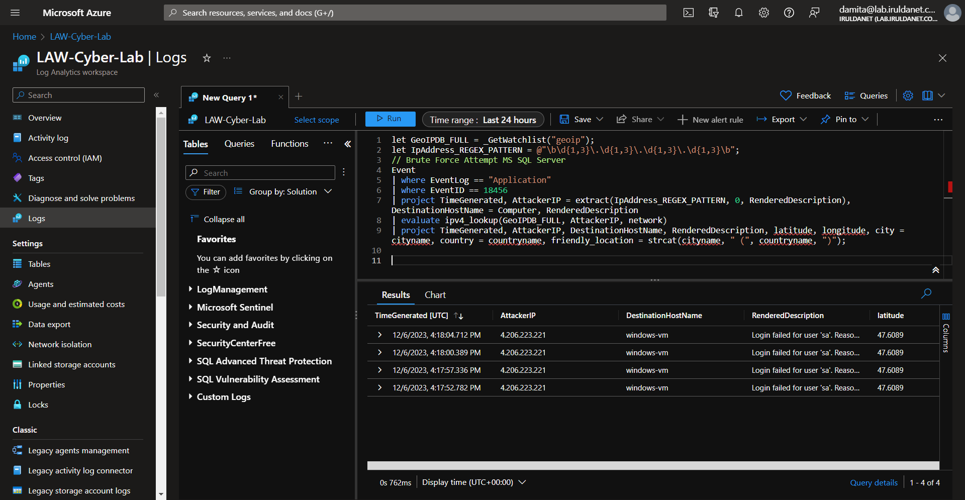Screen dimensions: 965x500
Task: Select the New Query 1* tab
Action: (229, 97)
